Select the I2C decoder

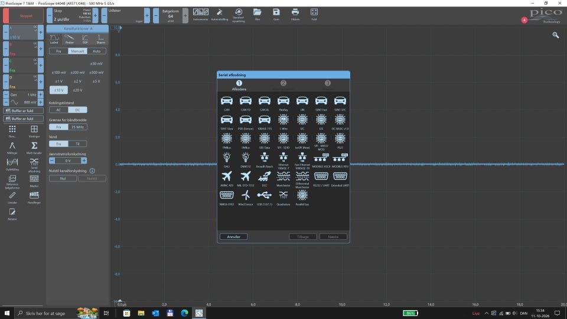(302, 120)
